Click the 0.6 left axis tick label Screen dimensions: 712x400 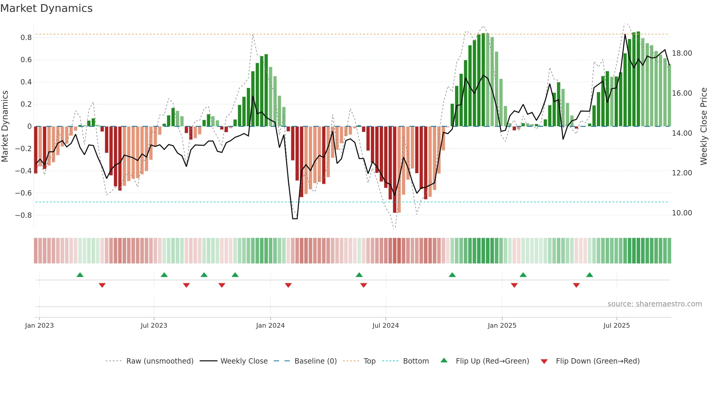pyautogui.click(x=26, y=60)
